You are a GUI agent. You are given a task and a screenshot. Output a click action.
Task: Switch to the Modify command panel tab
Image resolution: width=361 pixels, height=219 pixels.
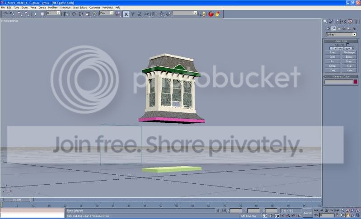tap(331, 21)
